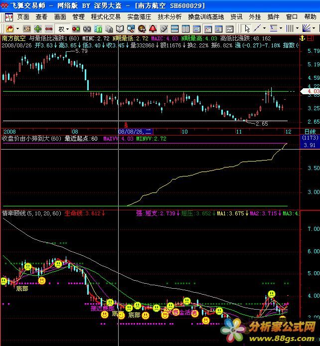320x346 pixels.
Task: Click the 情牵顾线(5,10,20,60) indicator name
Action: [31, 213]
